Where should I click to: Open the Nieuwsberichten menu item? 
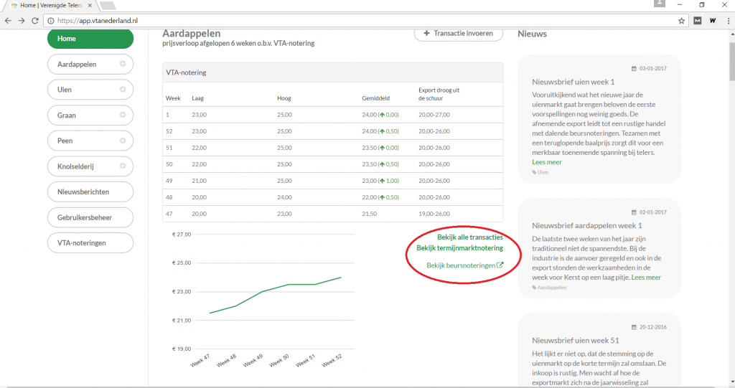tap(90, 191)
